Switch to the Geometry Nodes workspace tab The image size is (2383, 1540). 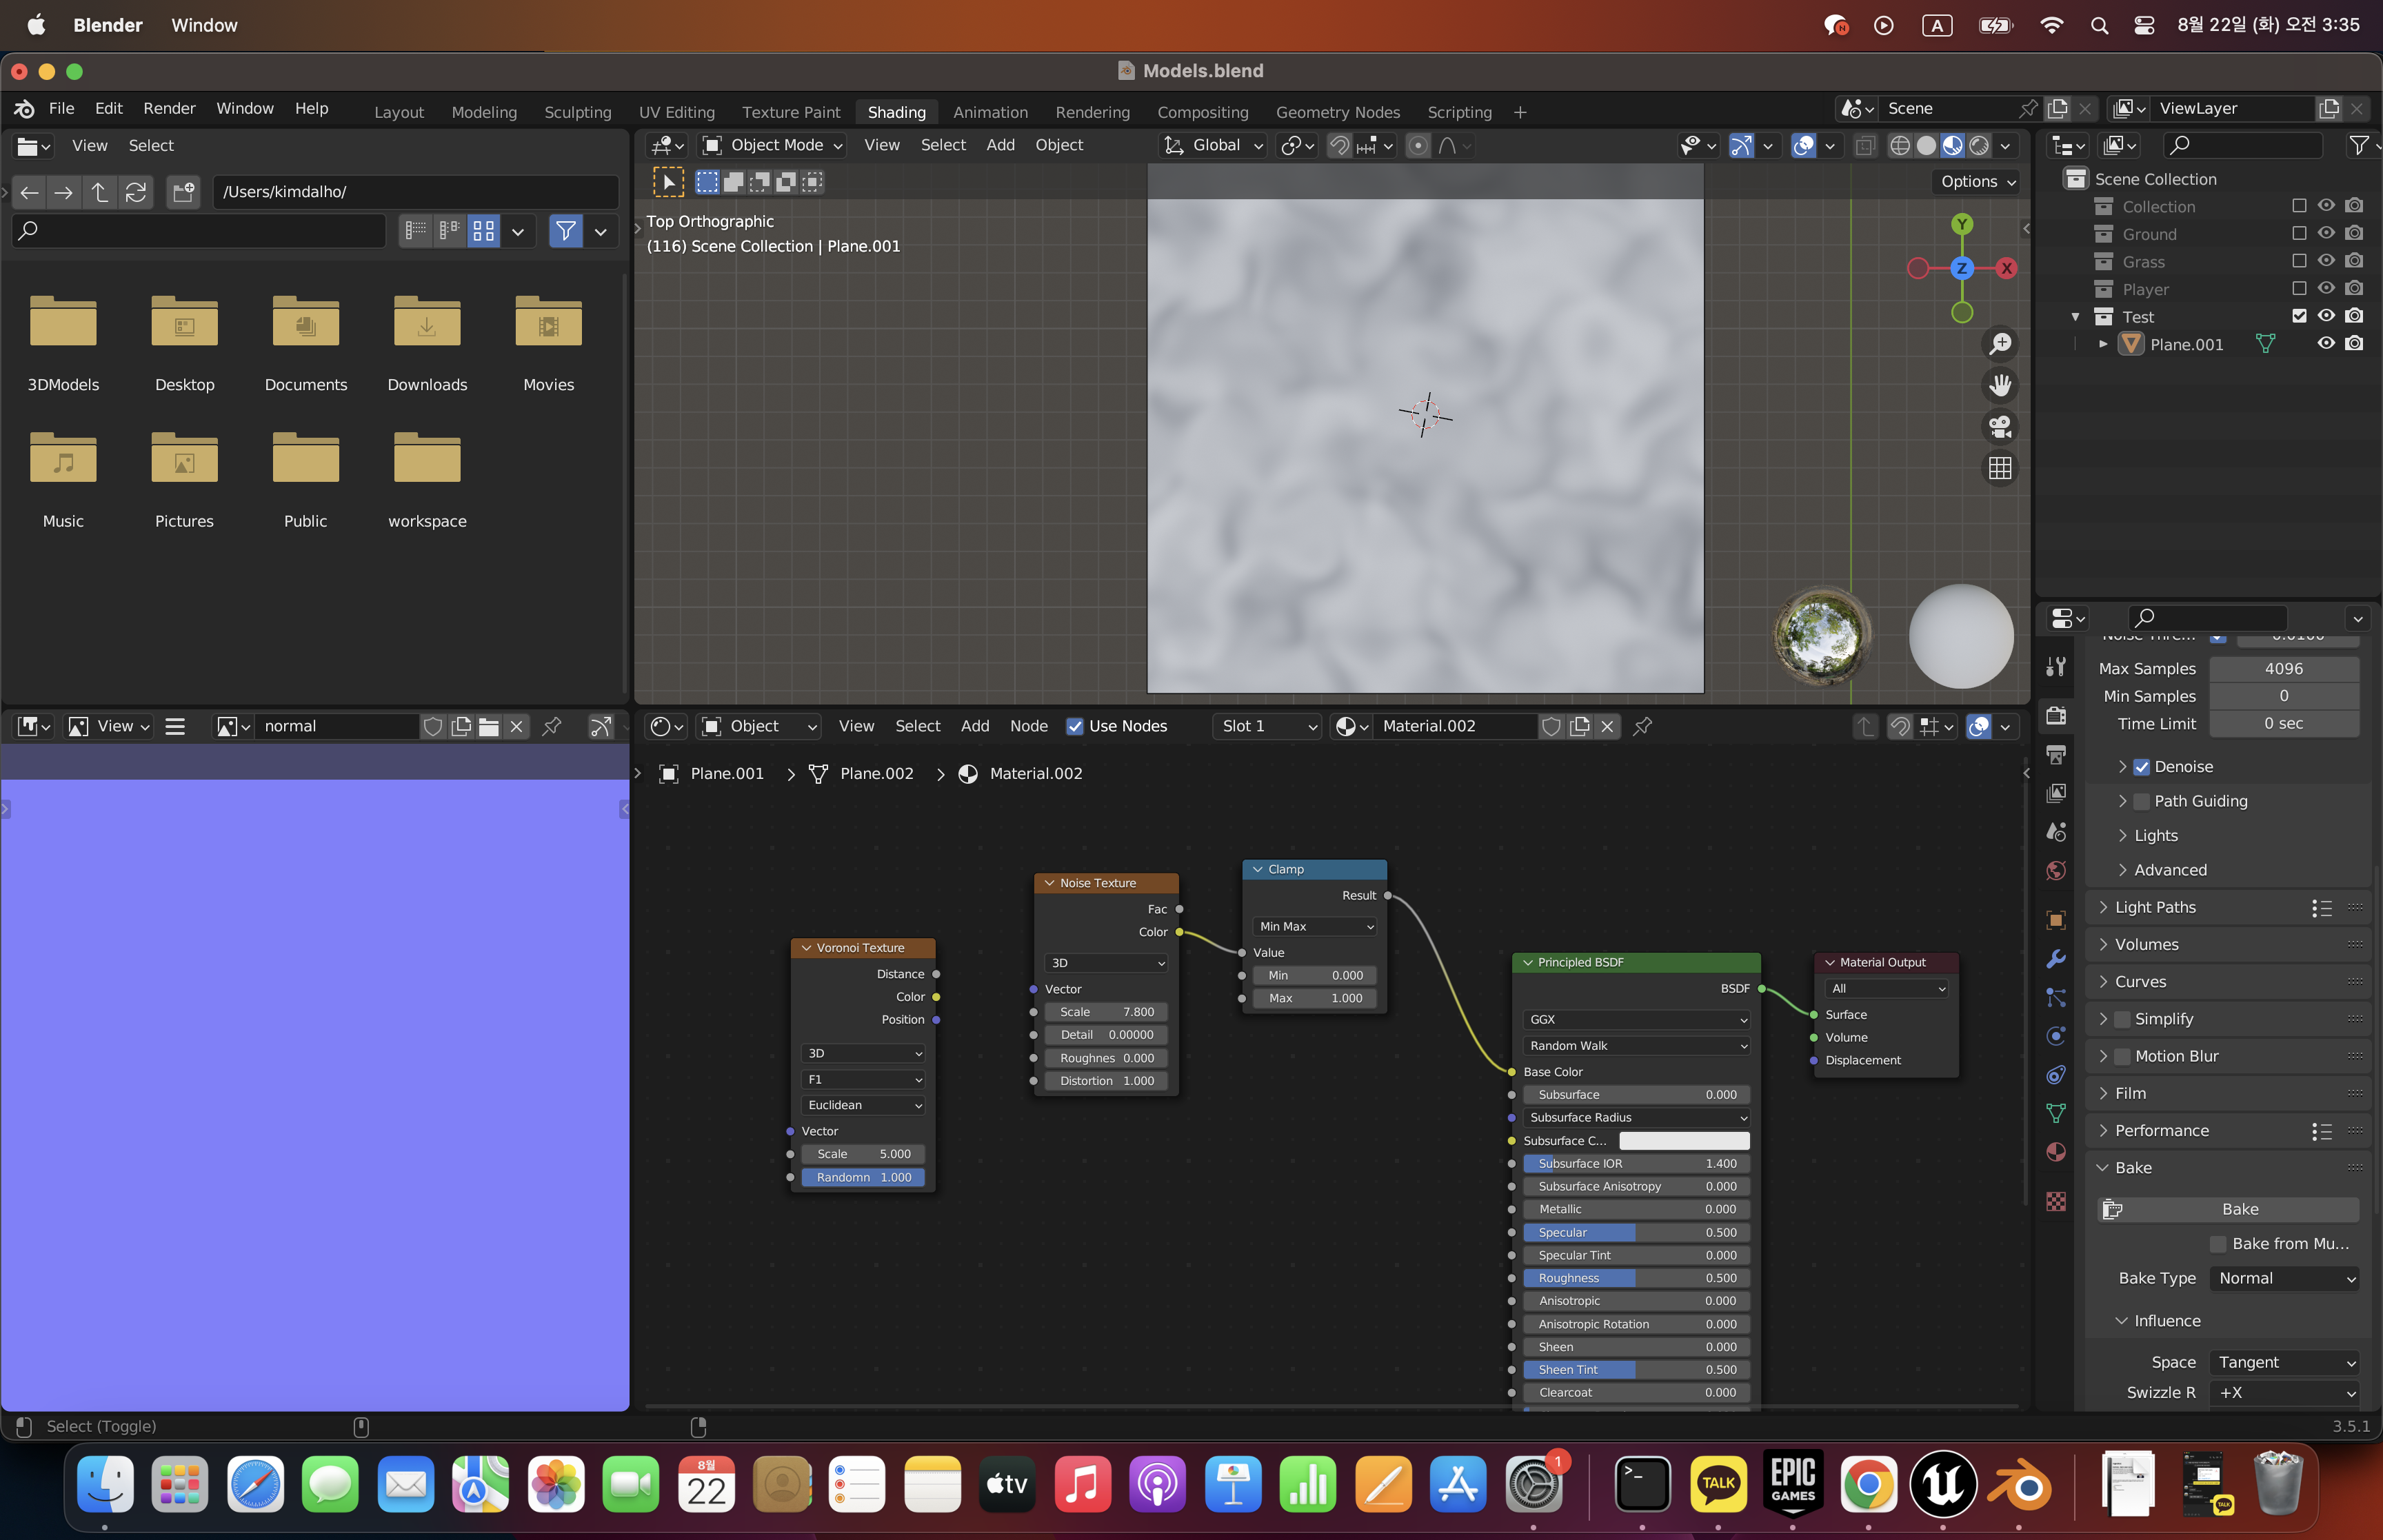pos(1337,112)
